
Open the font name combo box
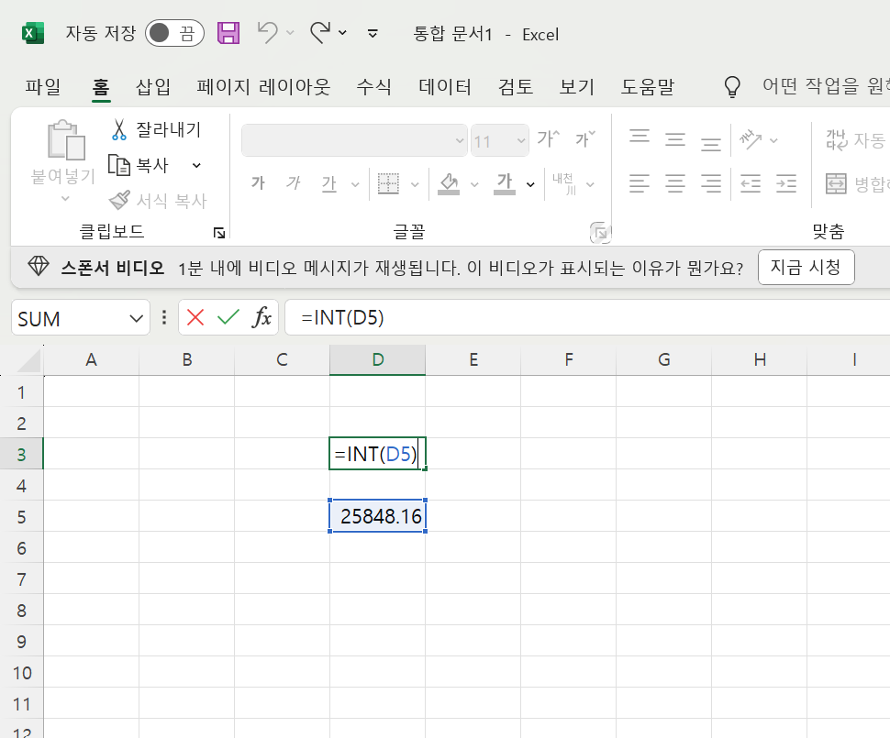[x=354, y=140]
